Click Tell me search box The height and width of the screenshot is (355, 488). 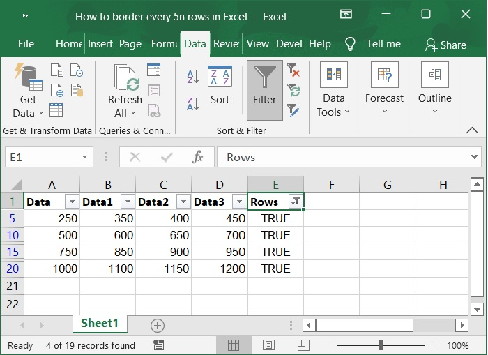pyautogui.click(x=374, y=44)
